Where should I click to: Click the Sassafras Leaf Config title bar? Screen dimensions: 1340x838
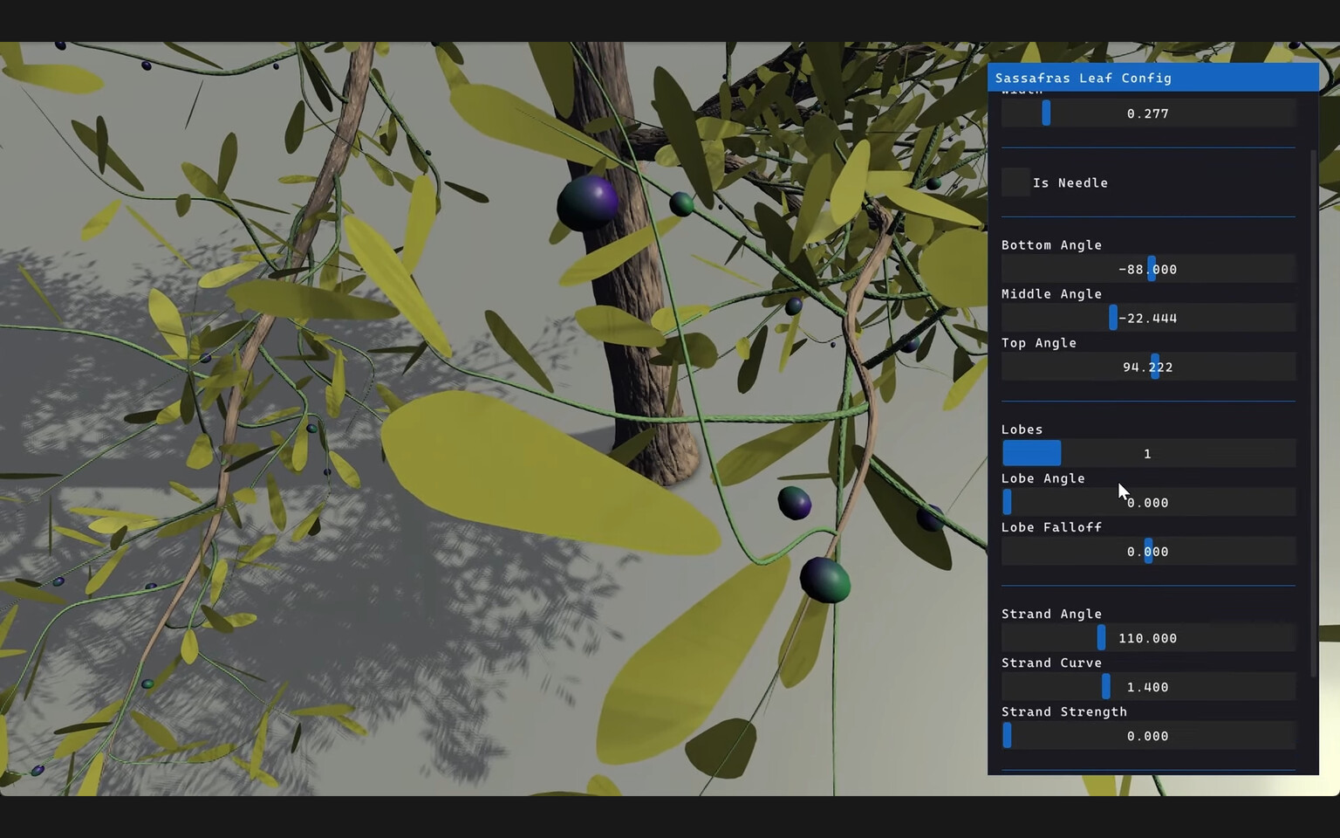(x=1152, y=78)
